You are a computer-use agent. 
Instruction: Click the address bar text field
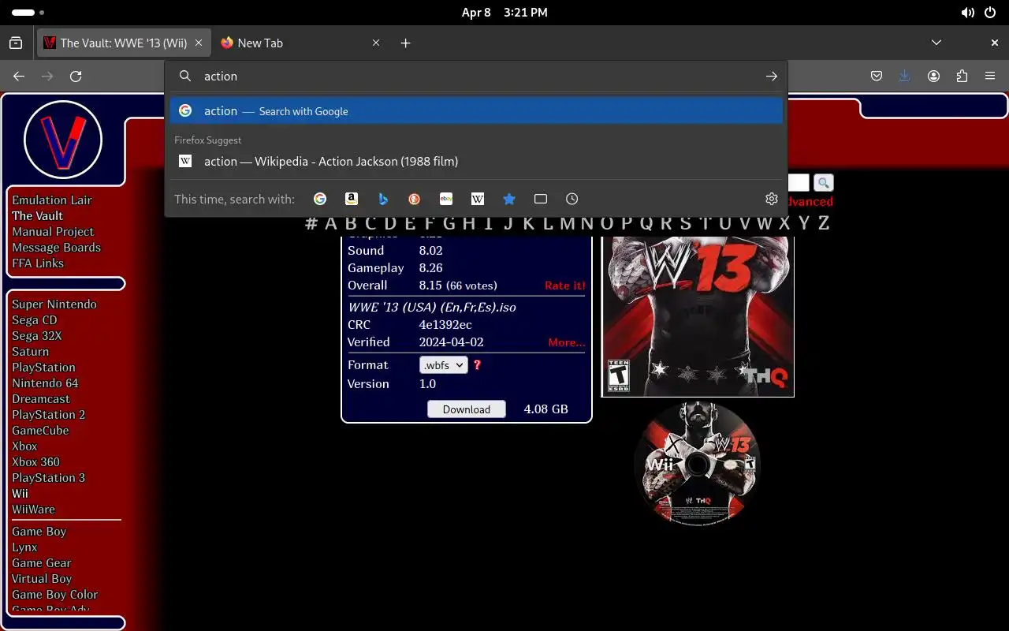(x=478, y=77)
